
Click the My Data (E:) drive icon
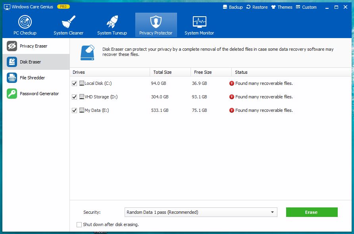(x=81, y=110)
